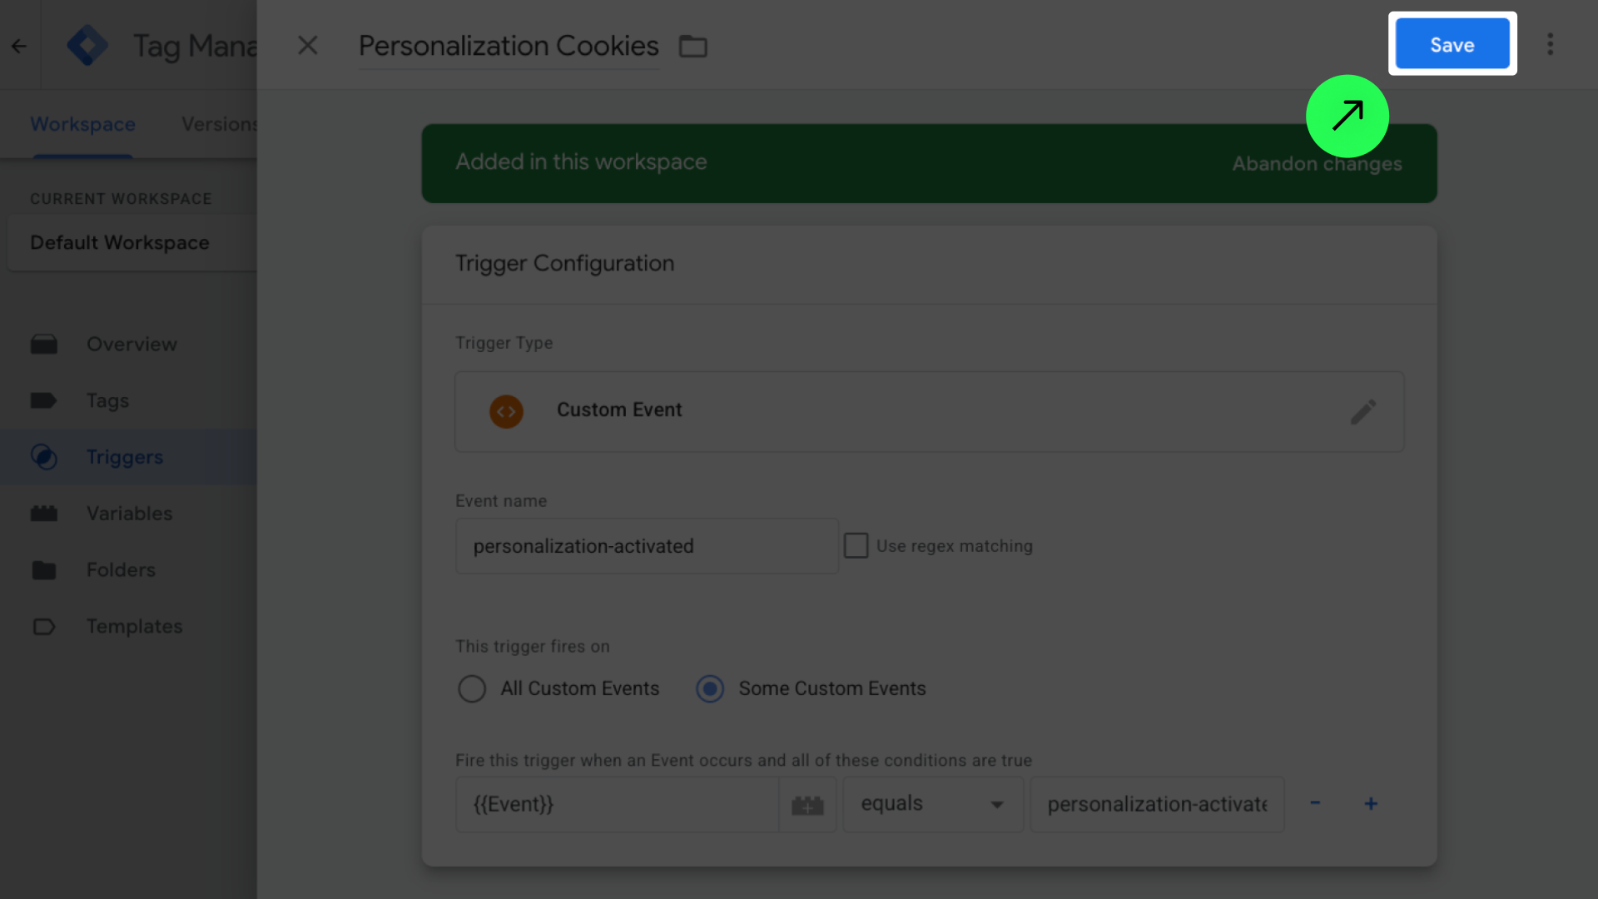The width and height of the screenshot is (1598, 899).
Task: Click the Save button
Action: (1452, 44)
